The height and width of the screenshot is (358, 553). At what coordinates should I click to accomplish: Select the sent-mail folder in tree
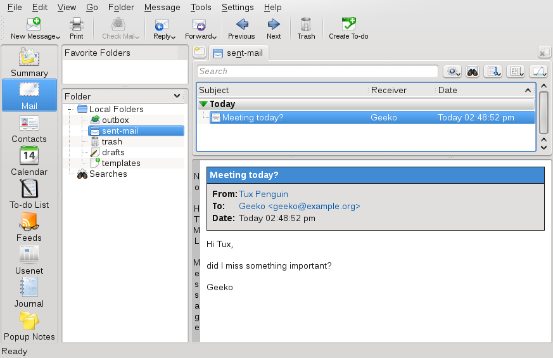coord(136,131)
